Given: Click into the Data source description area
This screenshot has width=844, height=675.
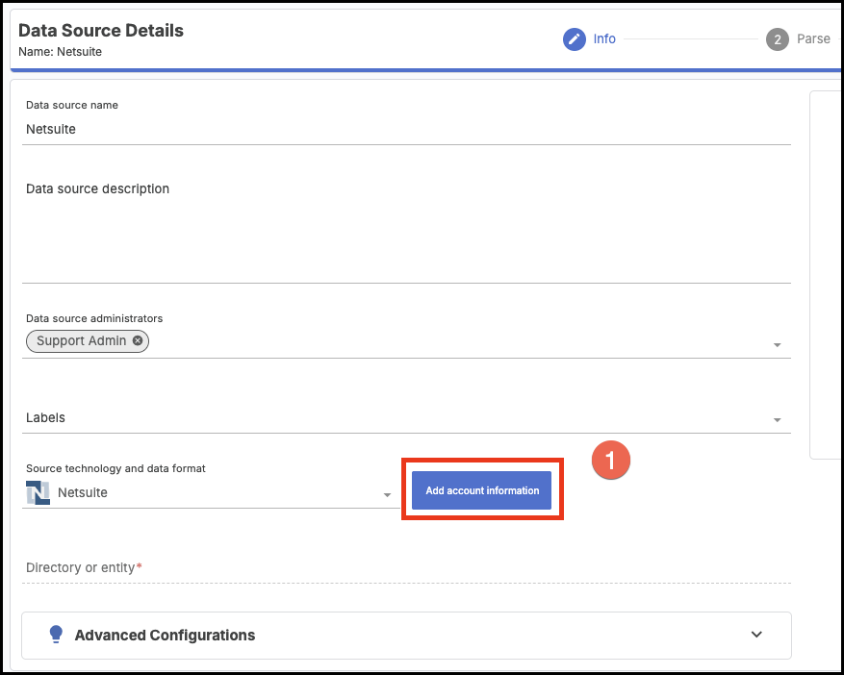Looking at the screenshot, I should tap(404, 231).
